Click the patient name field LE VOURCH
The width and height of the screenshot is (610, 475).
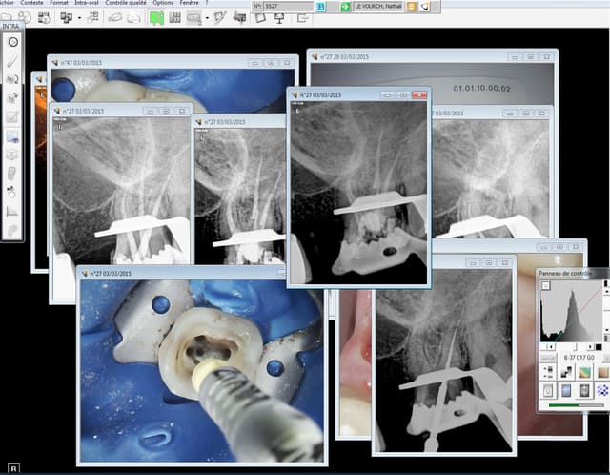[377, 7]
